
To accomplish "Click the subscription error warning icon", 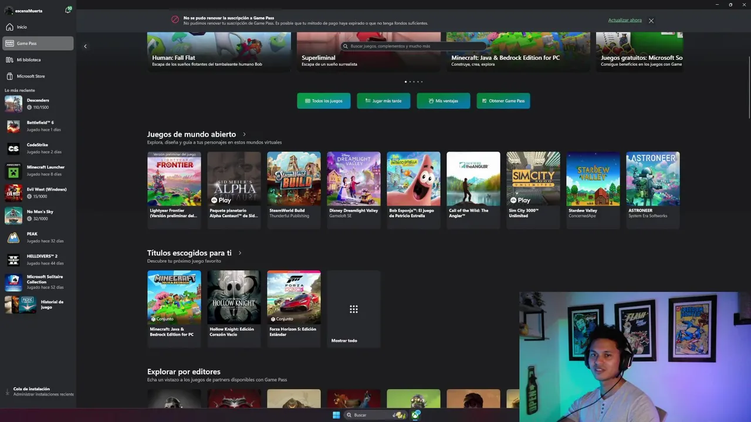I will (175, 19).
